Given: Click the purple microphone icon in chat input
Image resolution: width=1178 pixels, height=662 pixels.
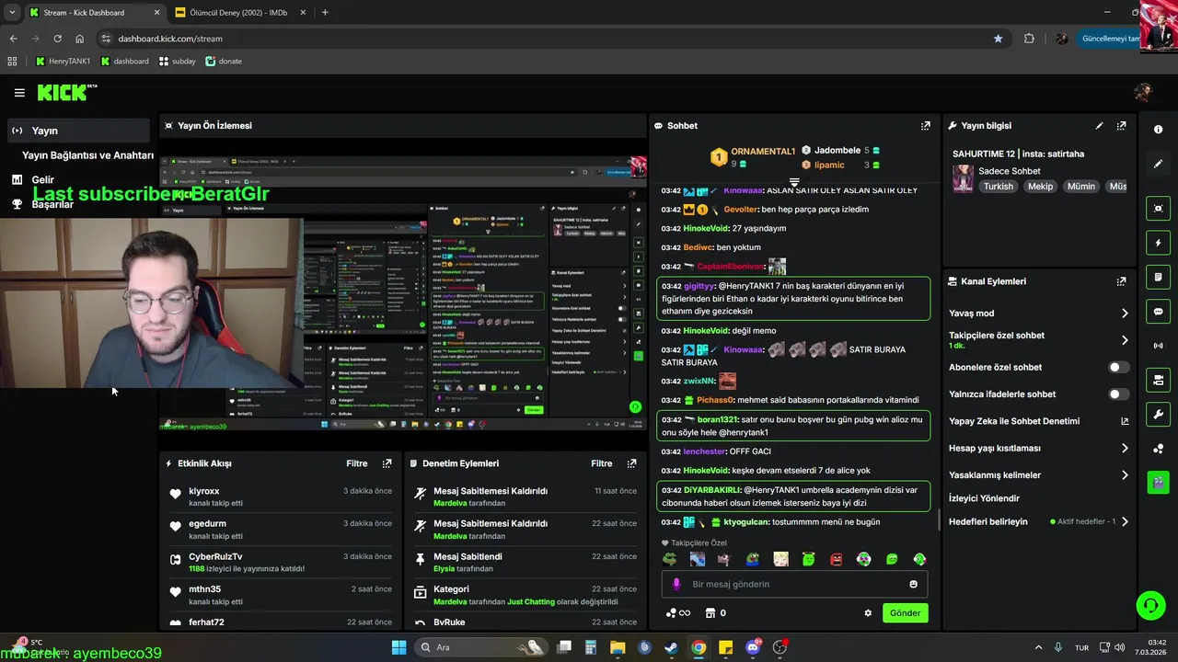Looking at the screenshot, I should (x=676, y=584).
